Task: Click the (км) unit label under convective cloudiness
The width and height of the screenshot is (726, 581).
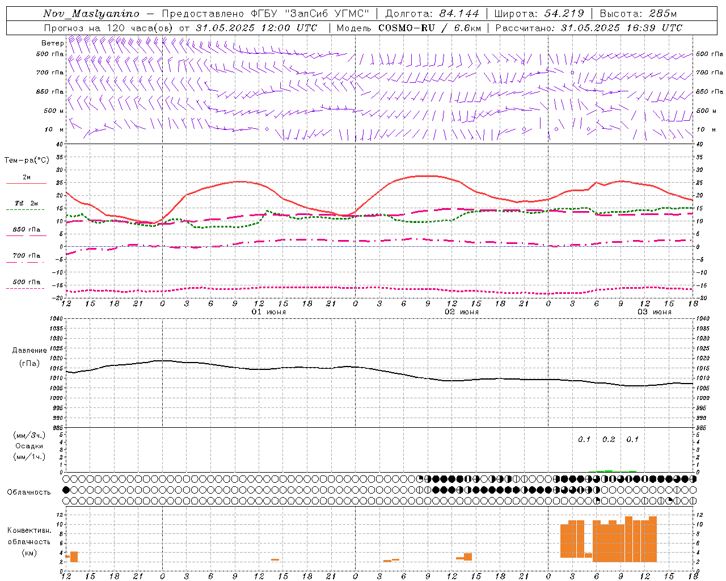Action: 29,553
